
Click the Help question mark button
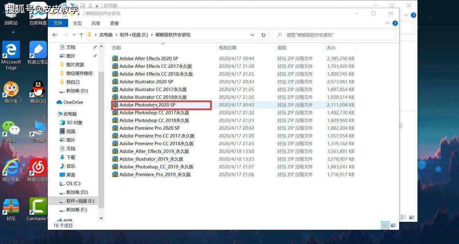click(x=395, y=23)
